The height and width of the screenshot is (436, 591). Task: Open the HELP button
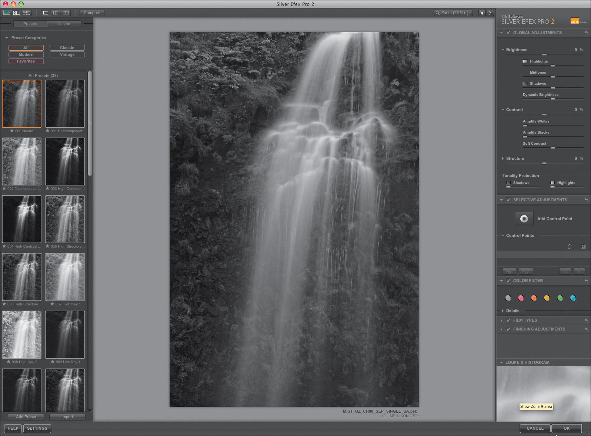pos(13,428)
